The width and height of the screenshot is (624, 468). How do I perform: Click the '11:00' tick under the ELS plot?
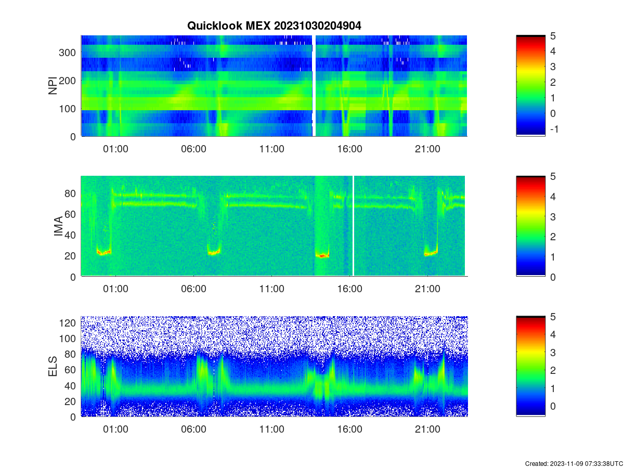[271, 430]
